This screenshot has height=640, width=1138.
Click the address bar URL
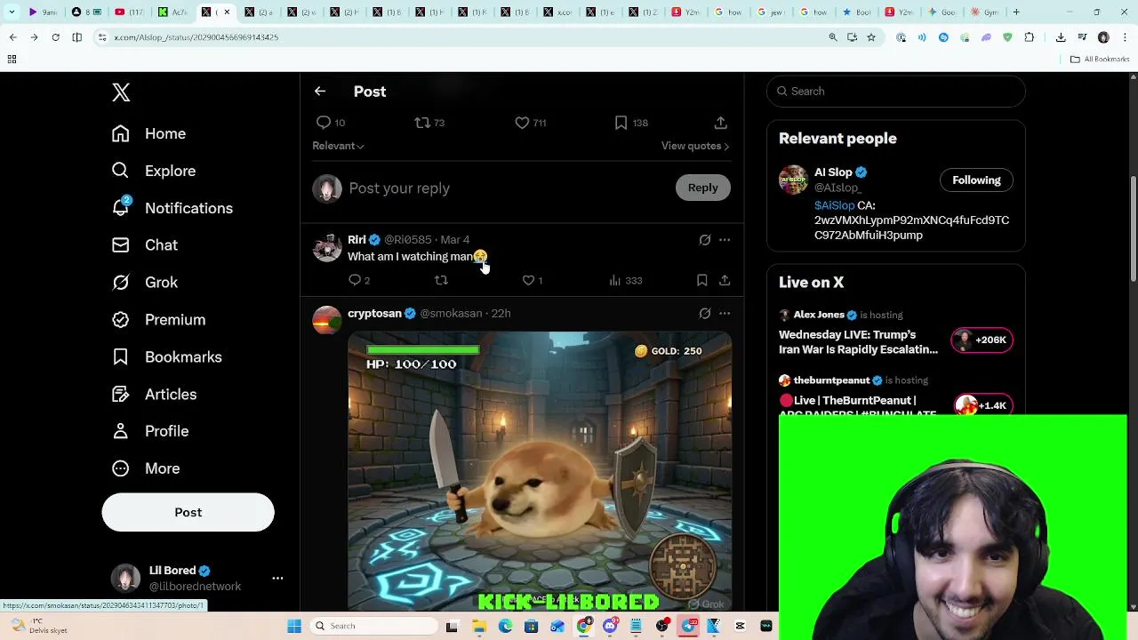point(196,37)
